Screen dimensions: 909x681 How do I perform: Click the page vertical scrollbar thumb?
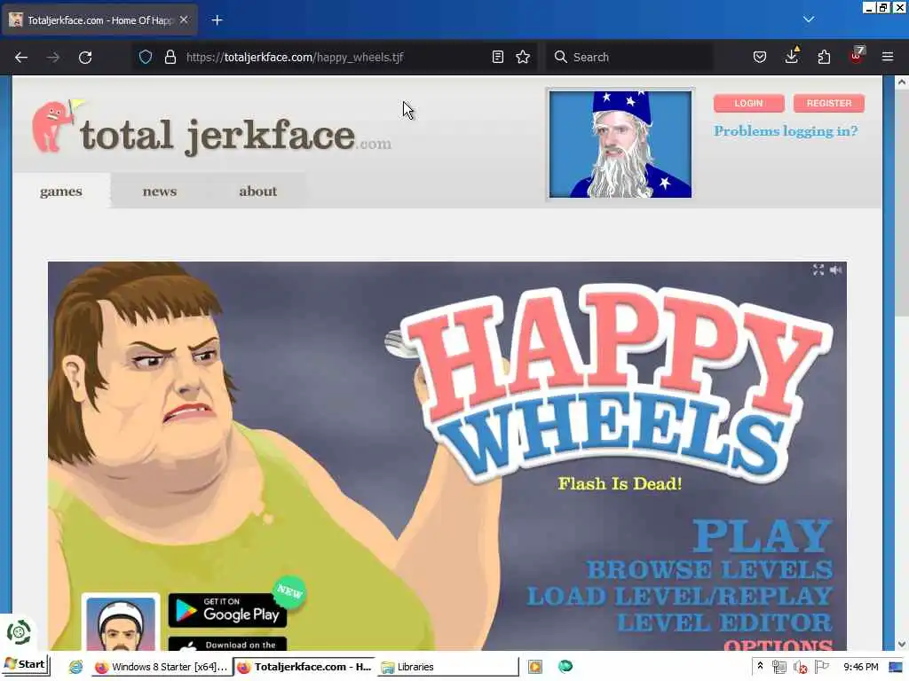click(902, 204)
